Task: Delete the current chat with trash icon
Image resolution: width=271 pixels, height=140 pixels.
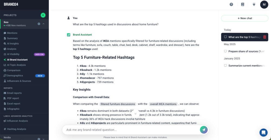Action: tap(264, 37)
